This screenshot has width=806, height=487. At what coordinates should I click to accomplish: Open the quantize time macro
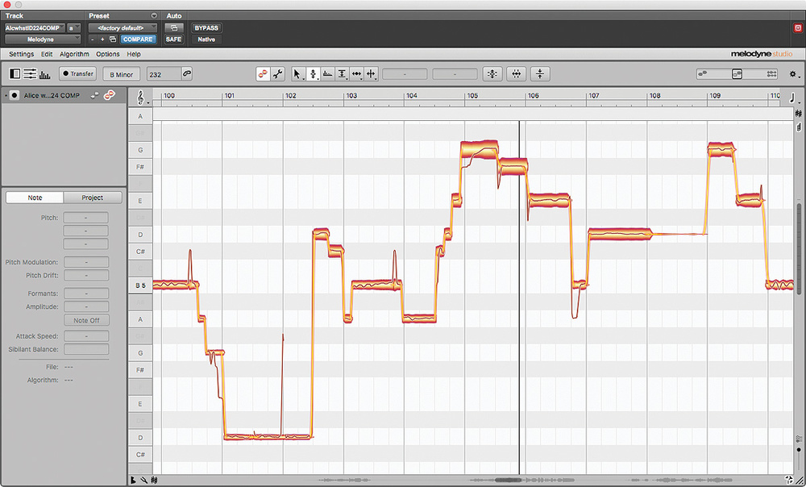(x=517, y=74)
